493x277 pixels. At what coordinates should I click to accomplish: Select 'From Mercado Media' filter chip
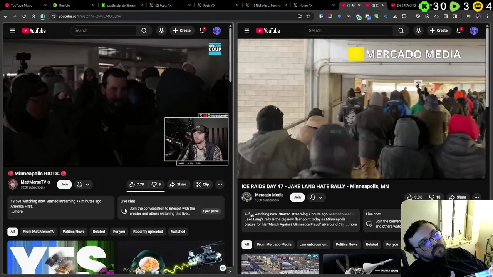pos(274,244)
